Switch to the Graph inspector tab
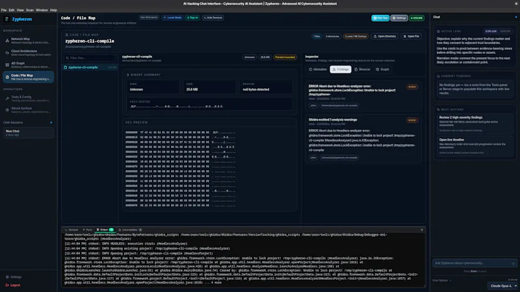Image resolution: width=520 pixels, height=292 pixels. [382, 69]
